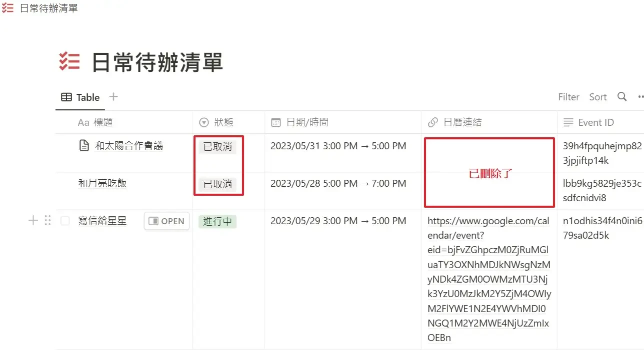This screenshot has height=350, width=644.
Task: Add a row with the plus icon beside 寫信給星星
Action: pyautogui.click(x=33, y=220)
